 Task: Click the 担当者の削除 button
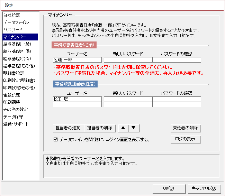point(100,128)
